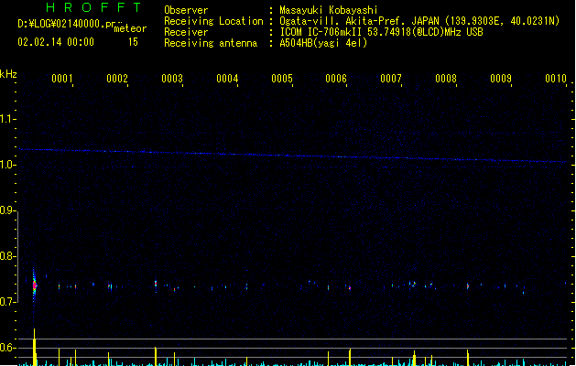Click the blue carrier line near 1.0 kHz

coord(293,156)
